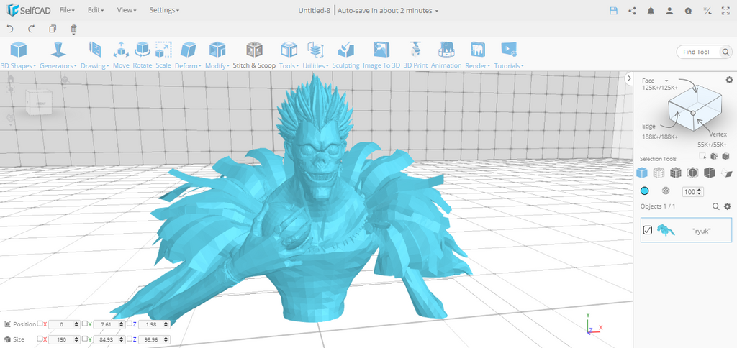
Task: Click the Redo arrow icon
Action: (32, 29)
